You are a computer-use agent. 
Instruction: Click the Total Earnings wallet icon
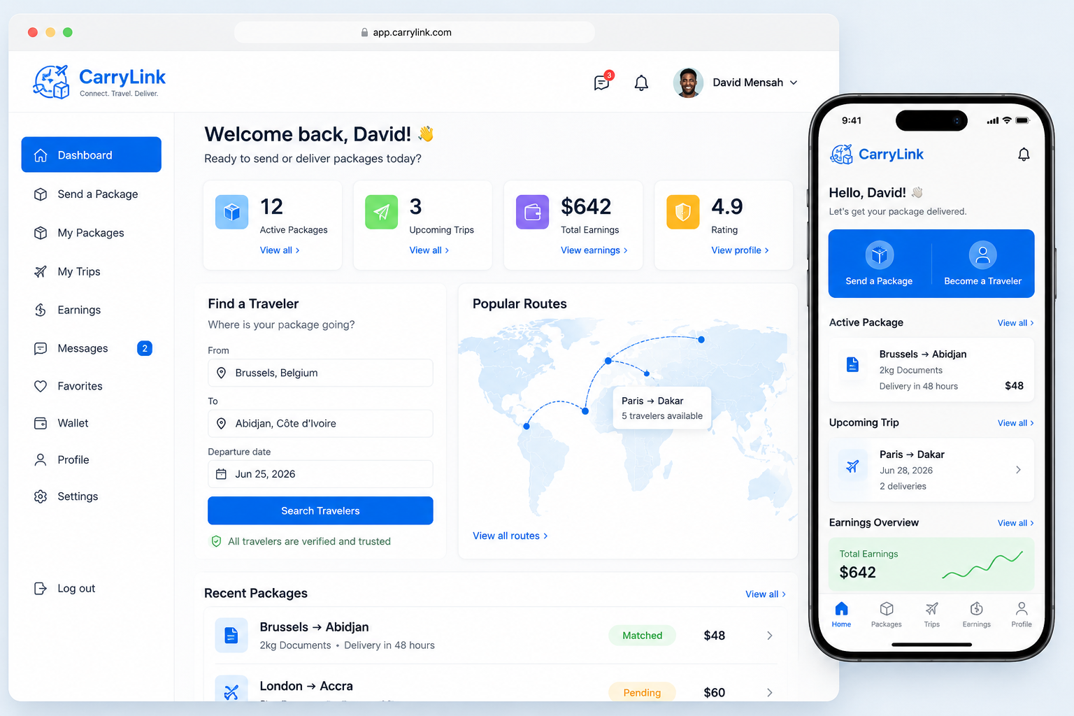click(533, 212)
